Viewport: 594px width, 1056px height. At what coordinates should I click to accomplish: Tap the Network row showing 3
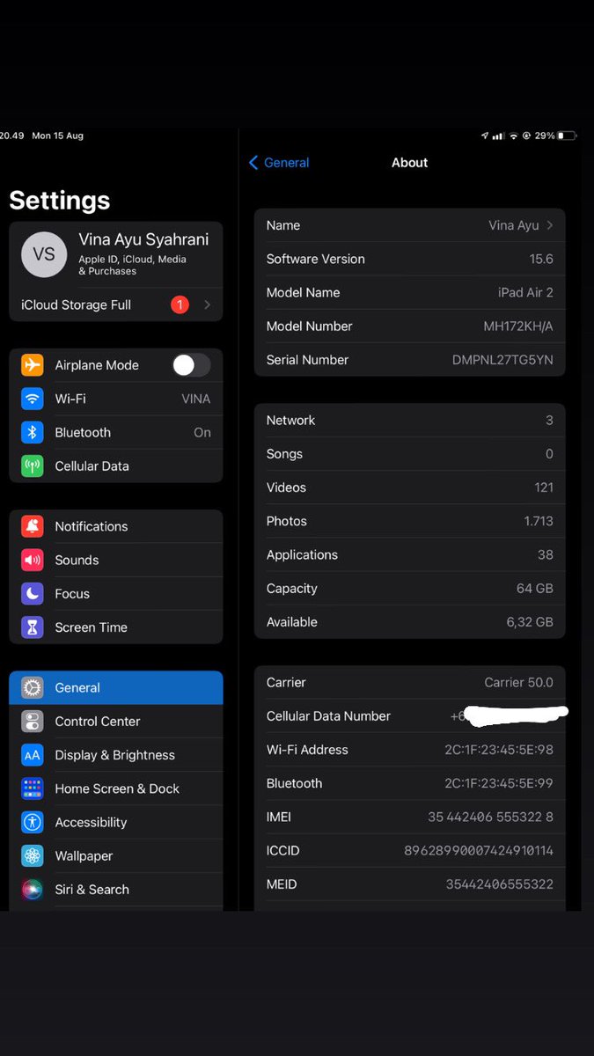click(x=410, y=421)
